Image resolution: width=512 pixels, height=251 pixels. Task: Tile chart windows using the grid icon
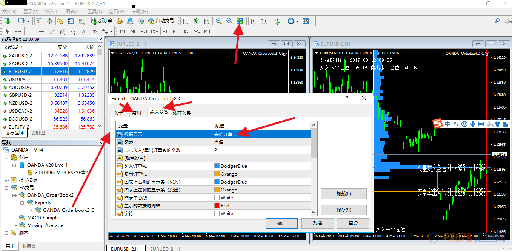[x=240, y=21]
